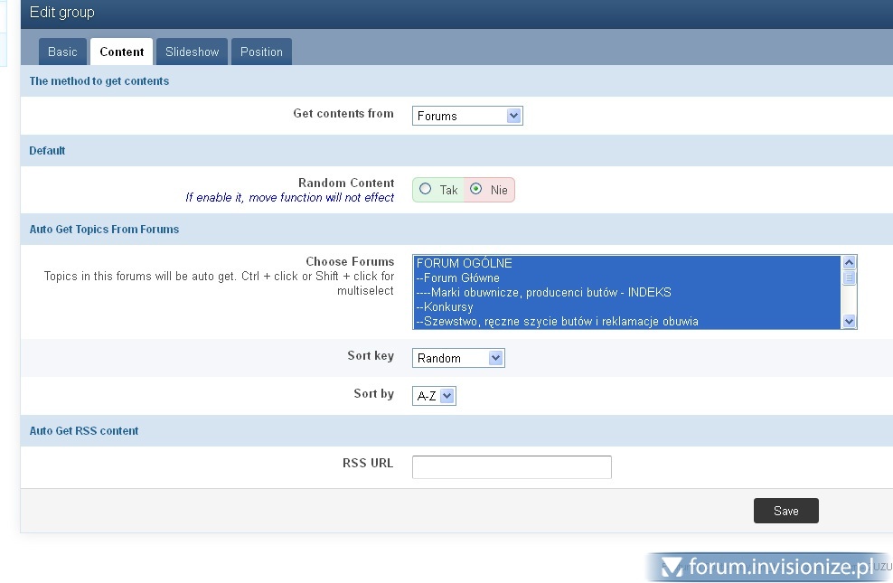Open the Slideshow tab
The image size is (893, 583).
coord(192,52)
